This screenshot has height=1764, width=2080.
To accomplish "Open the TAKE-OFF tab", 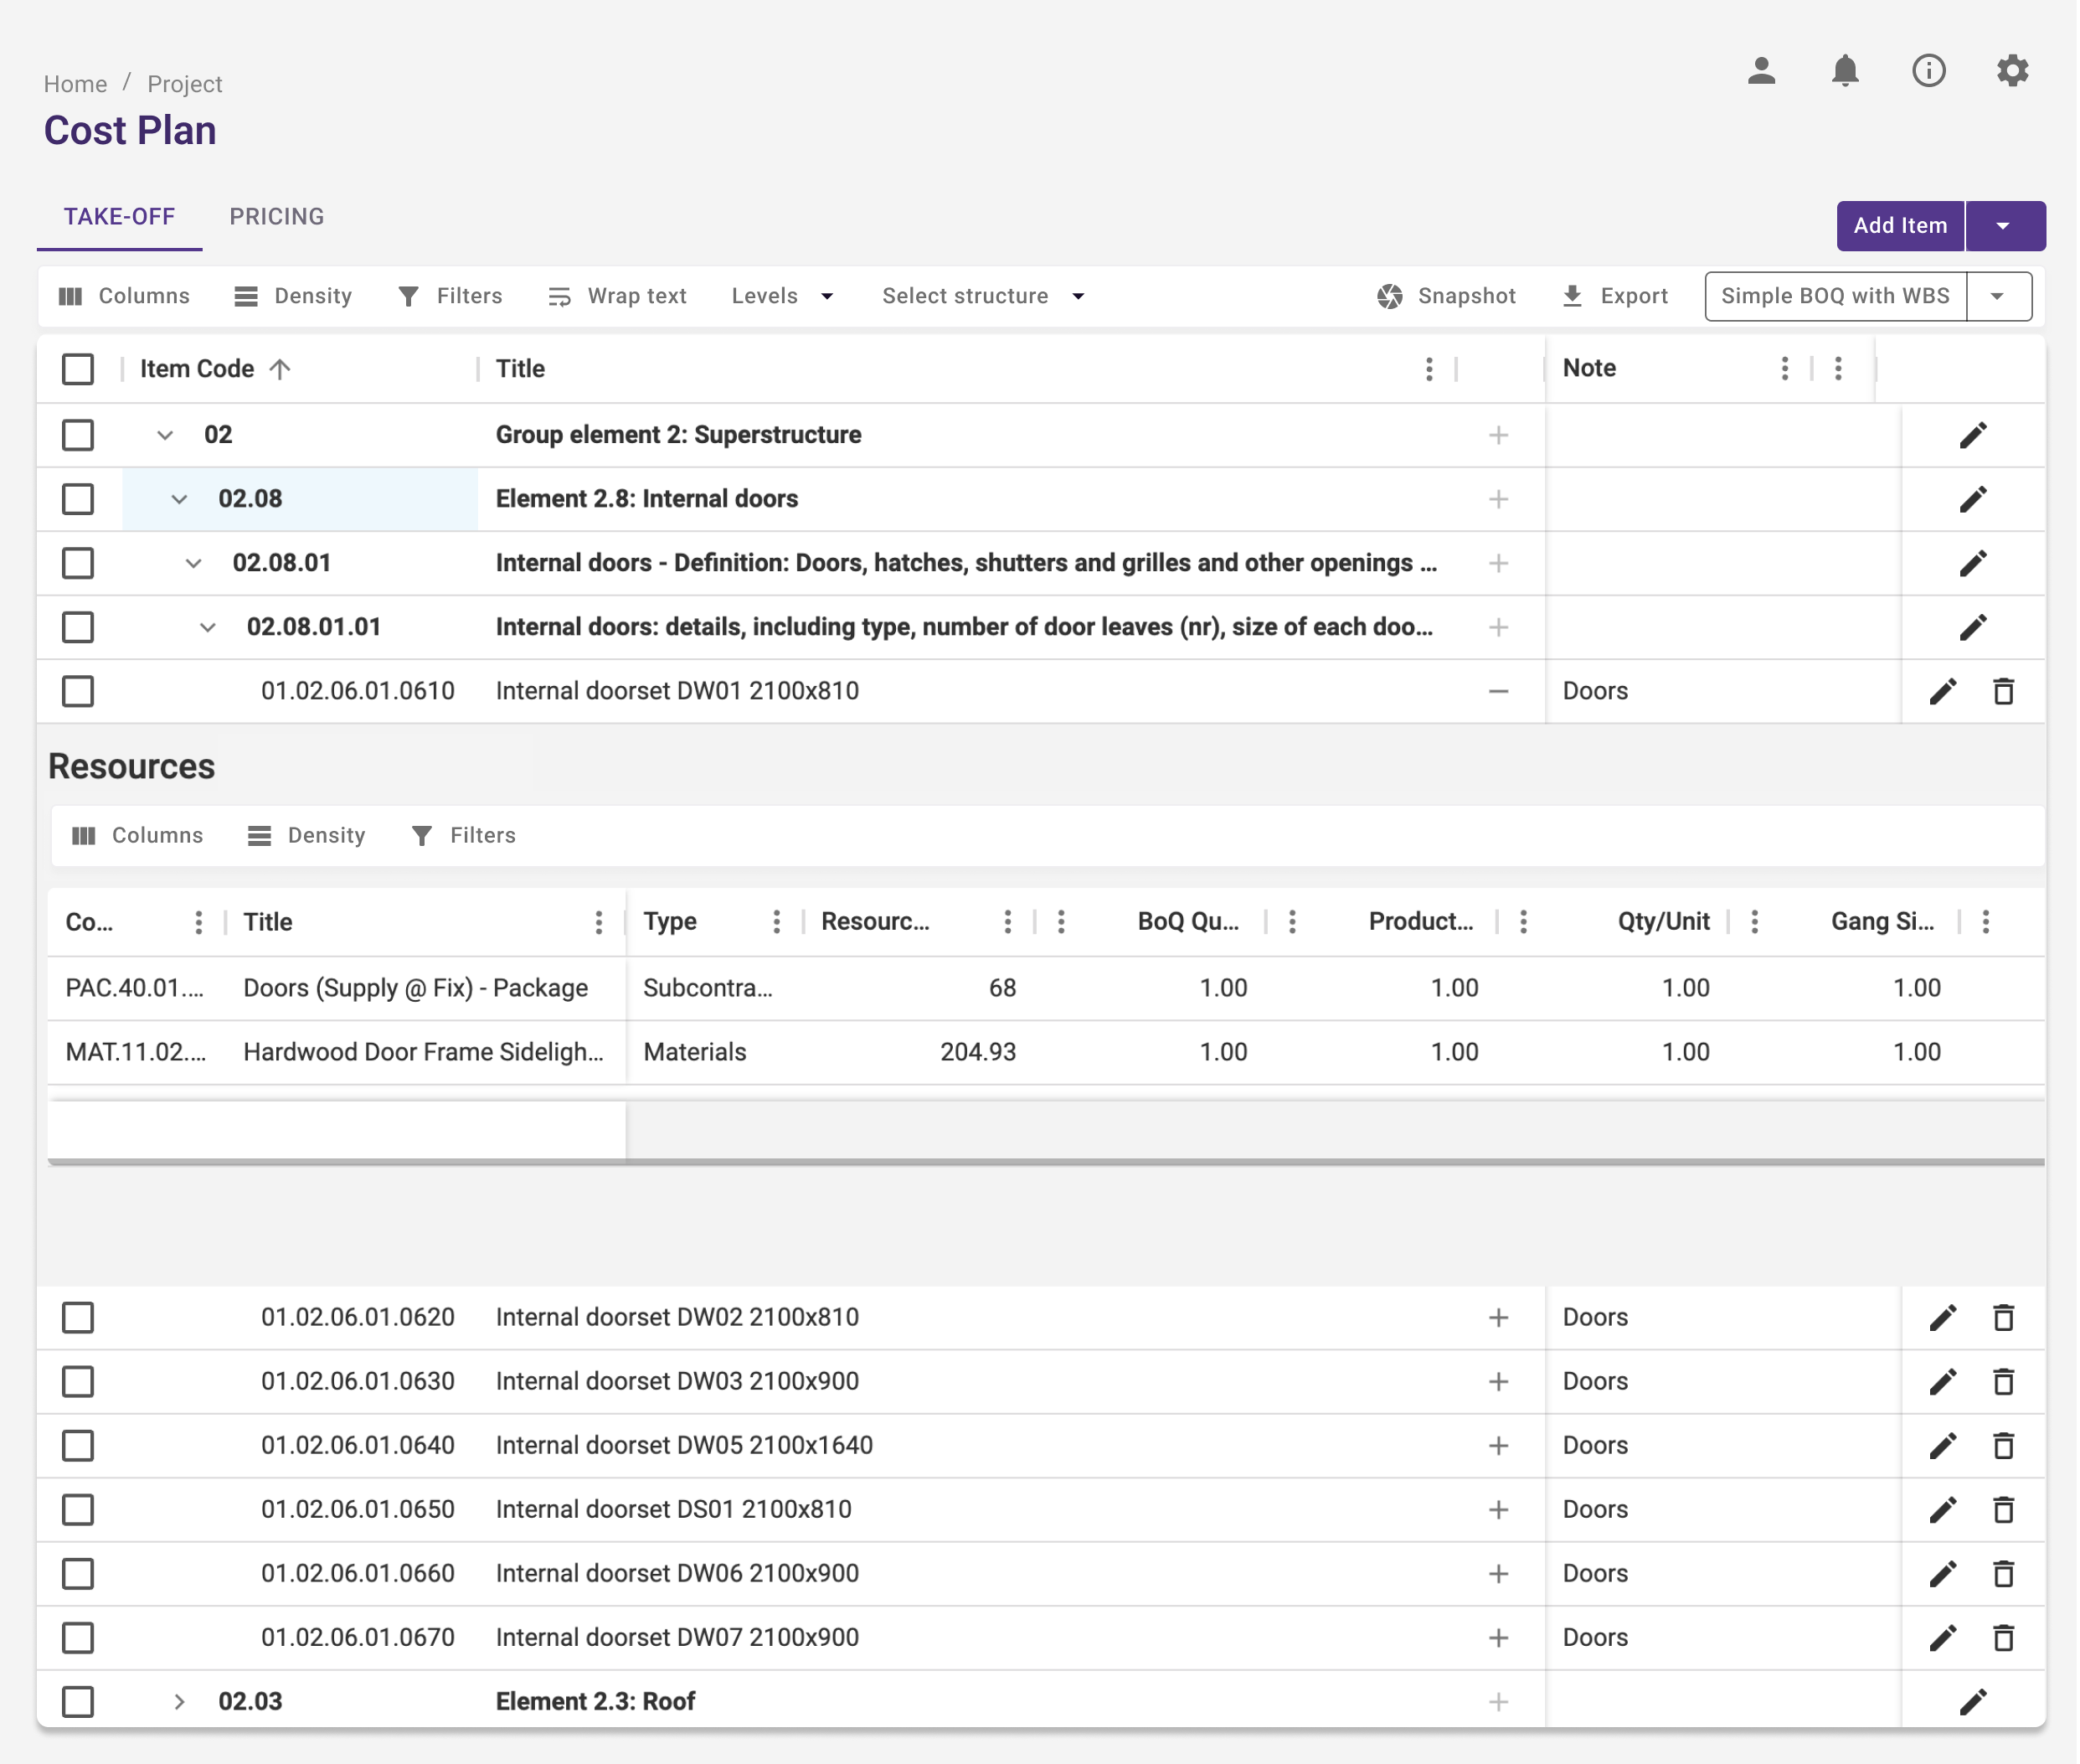I will tap(119, 217).
